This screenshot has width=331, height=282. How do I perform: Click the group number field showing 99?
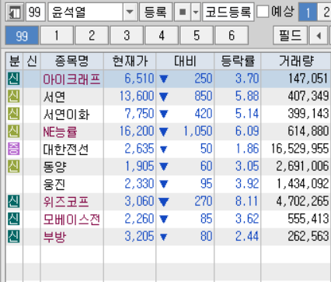36,12
